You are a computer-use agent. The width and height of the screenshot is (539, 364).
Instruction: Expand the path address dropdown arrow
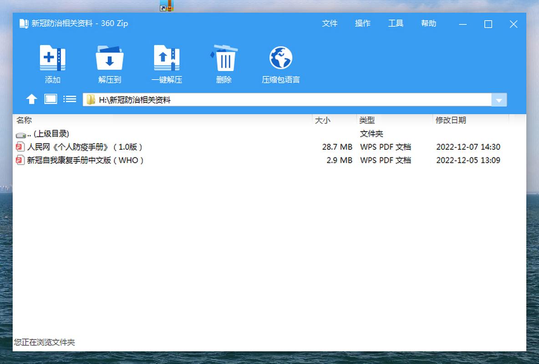tap(499, 100)
